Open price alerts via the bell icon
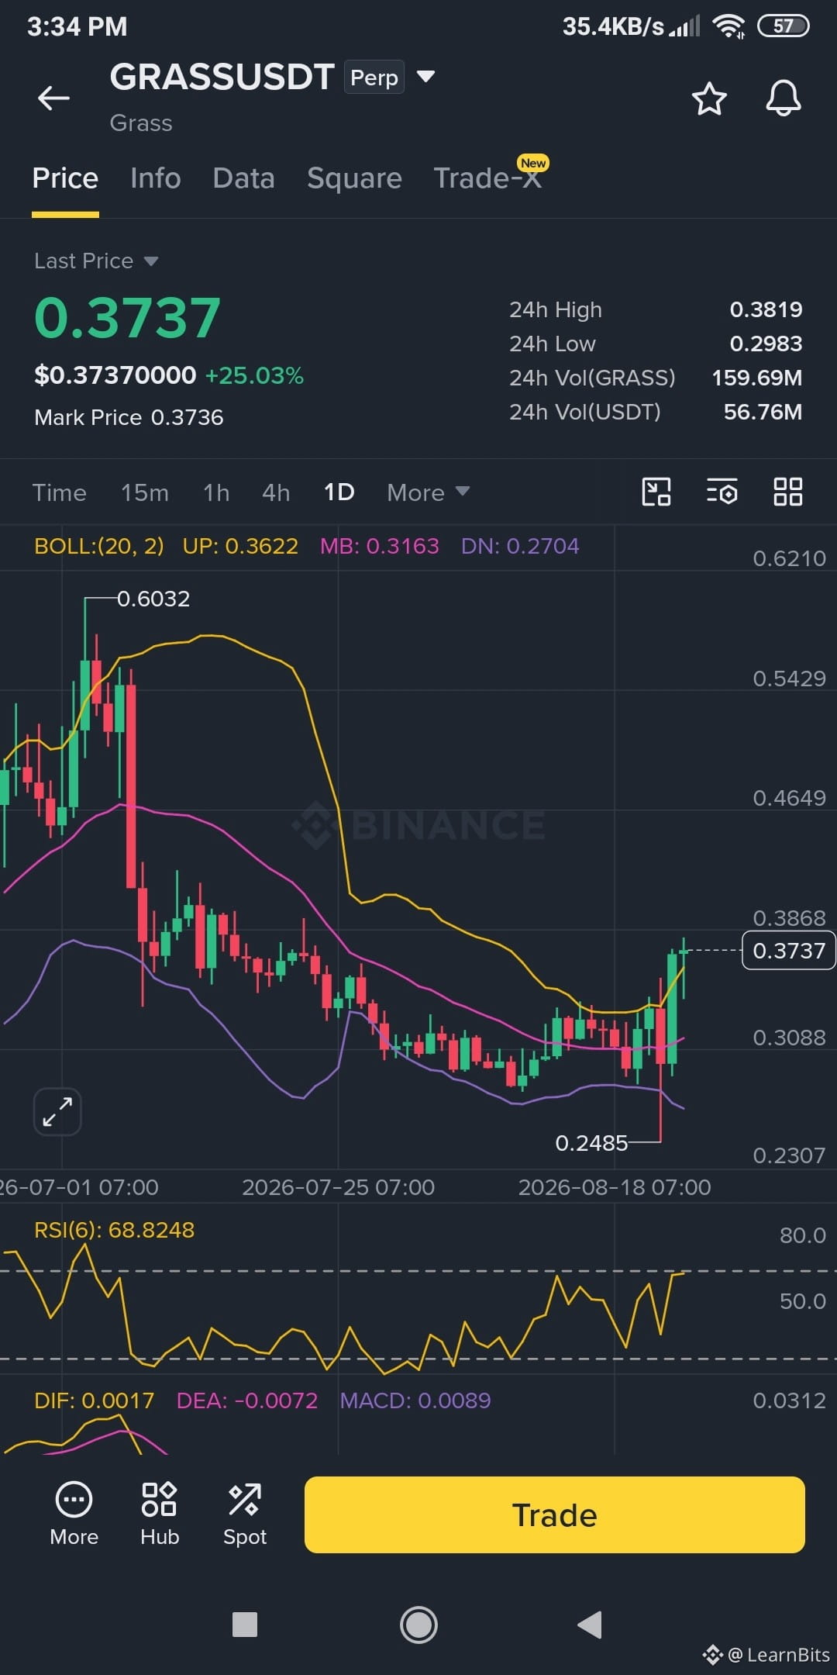 pyautogui.click(x=784, y=98)
